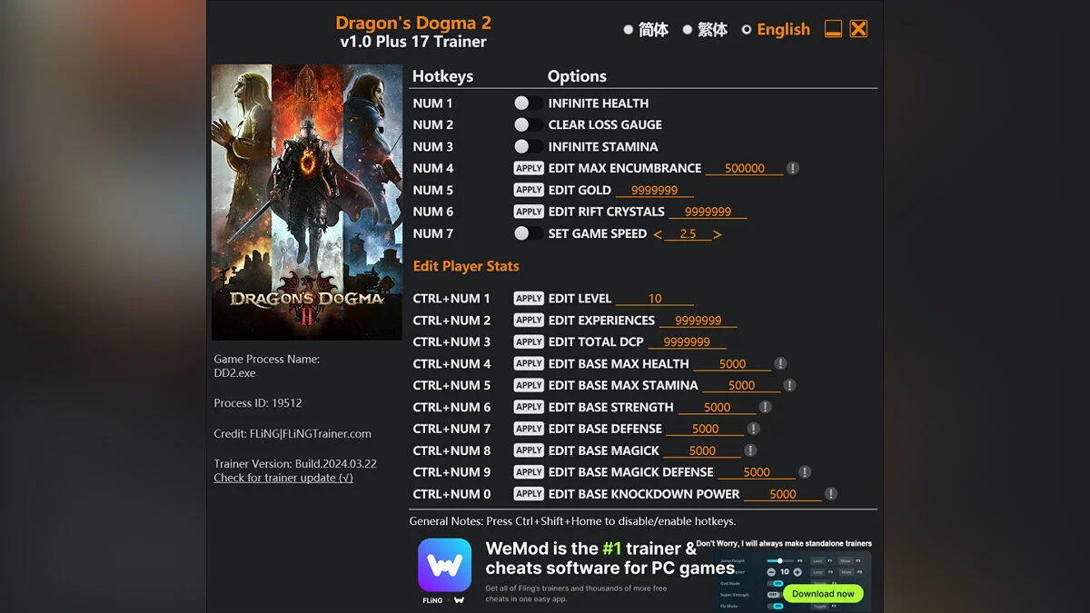Viewport: 1090px width, 613px height.
Task: Enable Infinite Stamina switch
Action: coord(528,146)
